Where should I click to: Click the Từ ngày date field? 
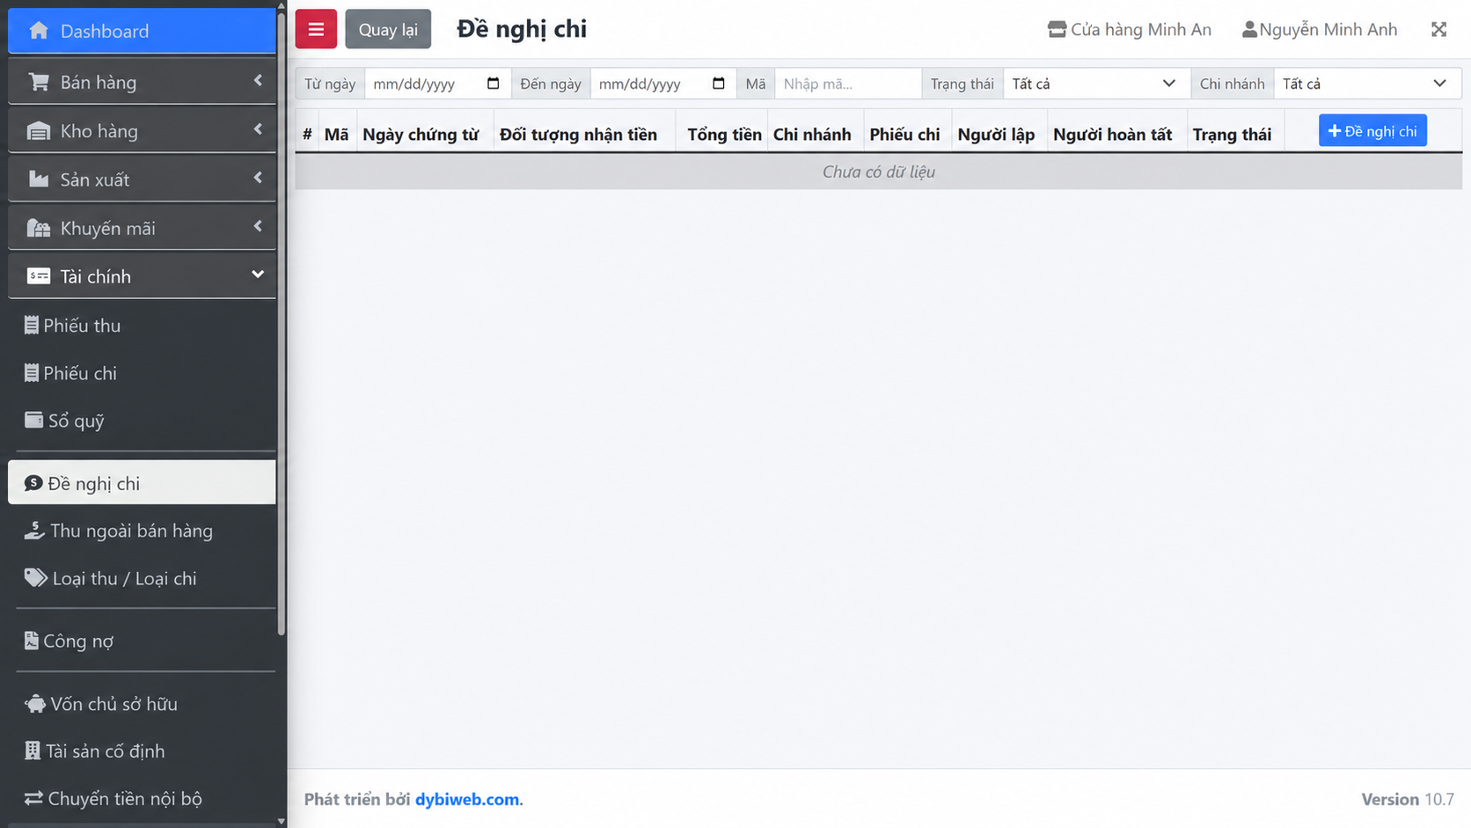point(437,84)
